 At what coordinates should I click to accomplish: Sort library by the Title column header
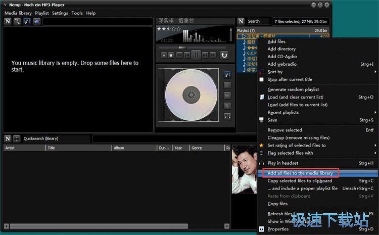(x=79, y=148)
